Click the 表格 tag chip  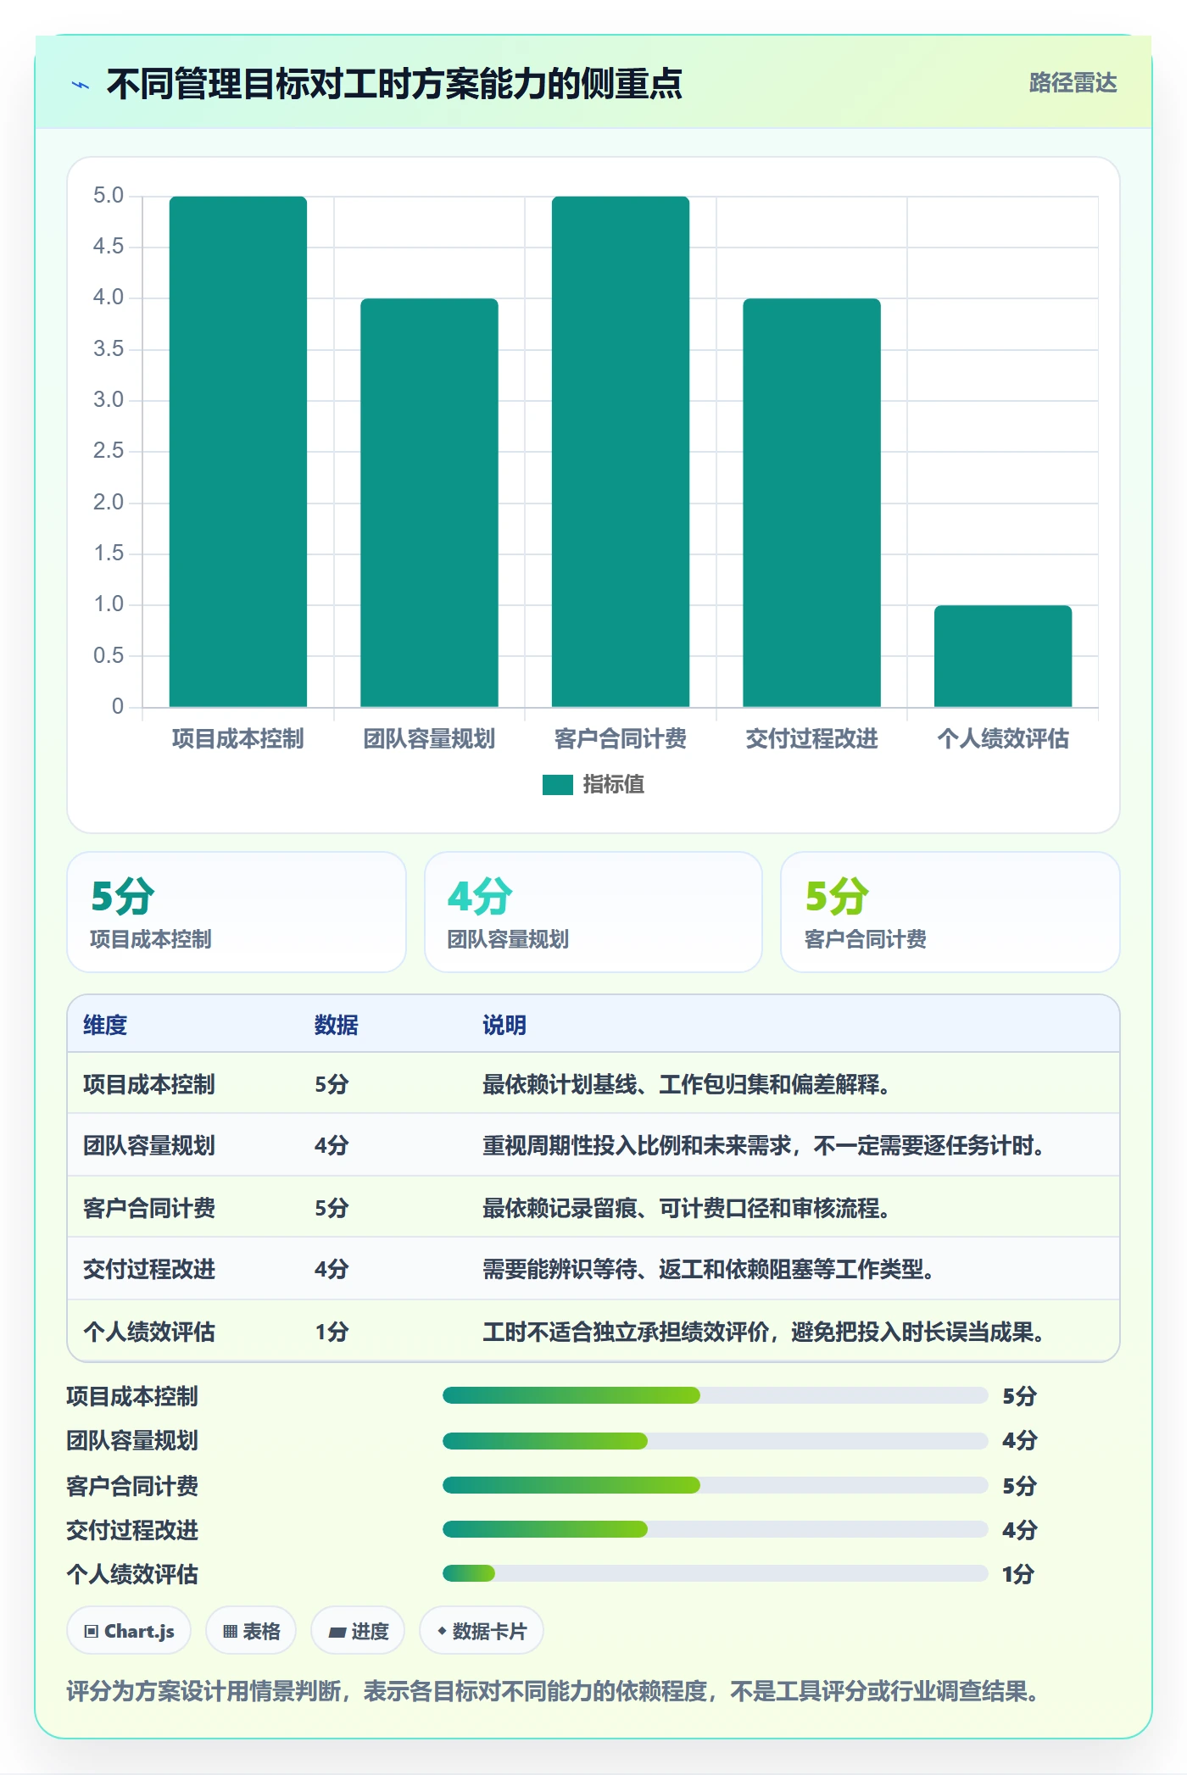[251, 1631]
